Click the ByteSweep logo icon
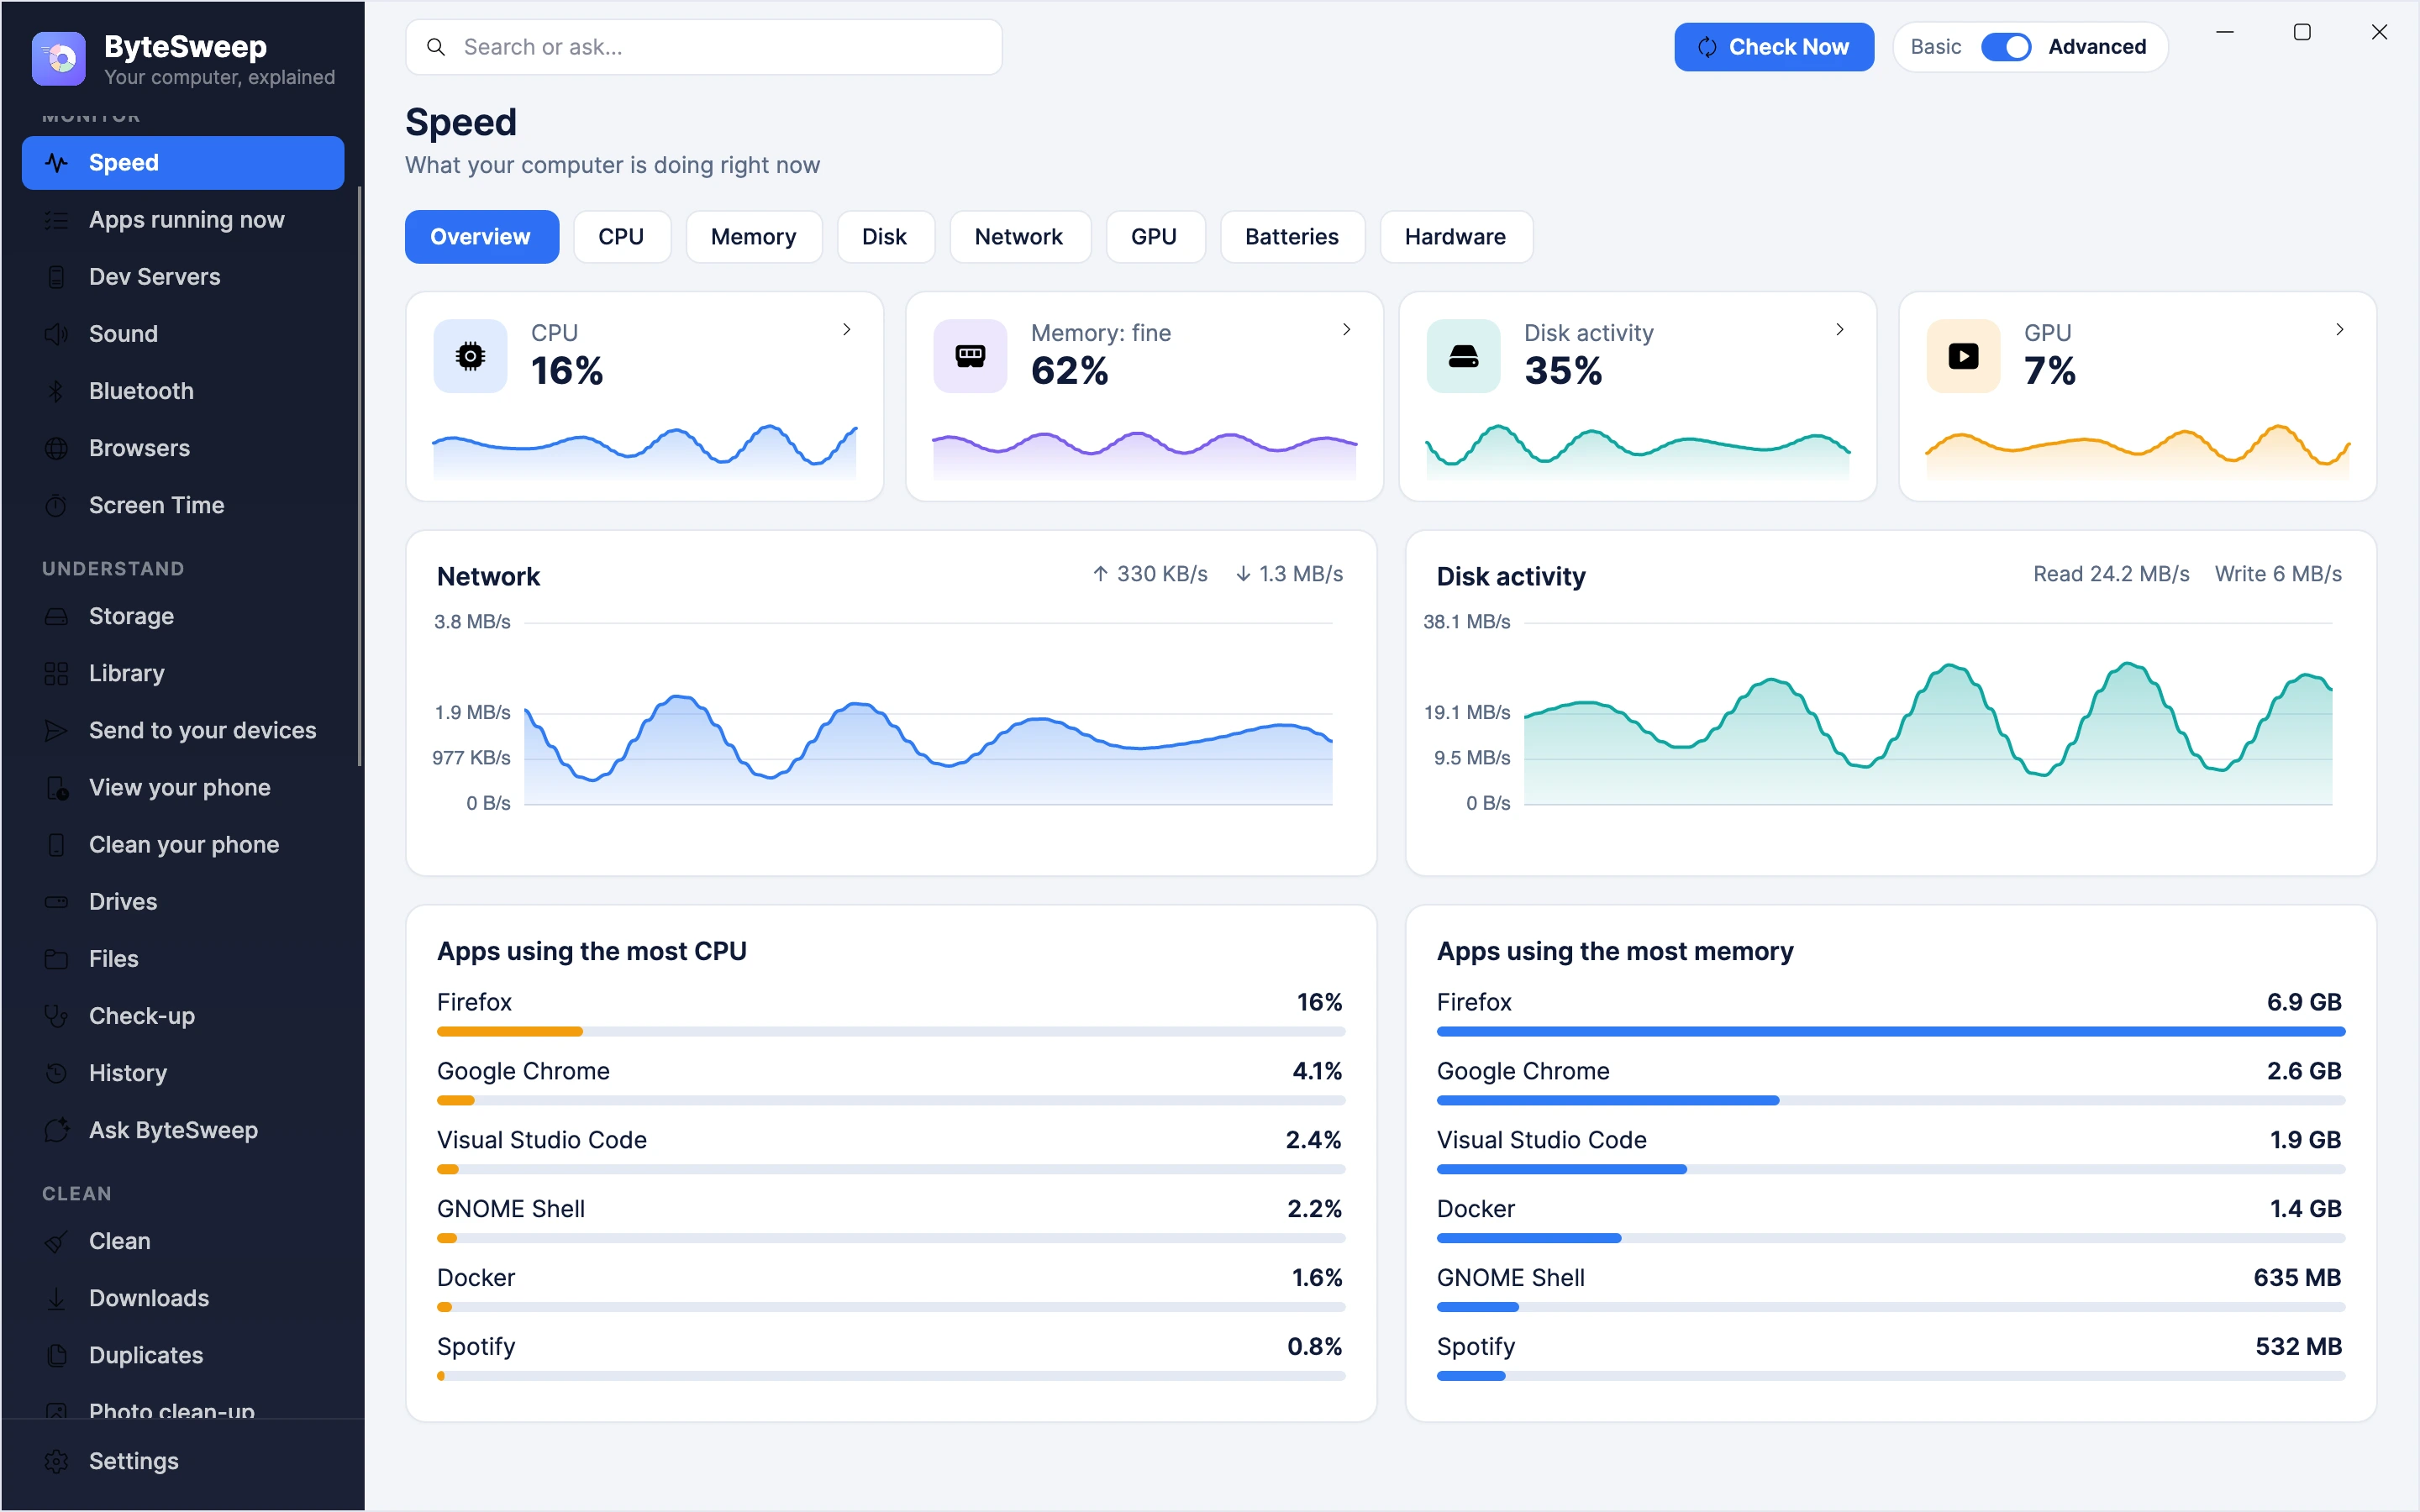Viewport: 2420px width, 1512px height. (59, 59)
